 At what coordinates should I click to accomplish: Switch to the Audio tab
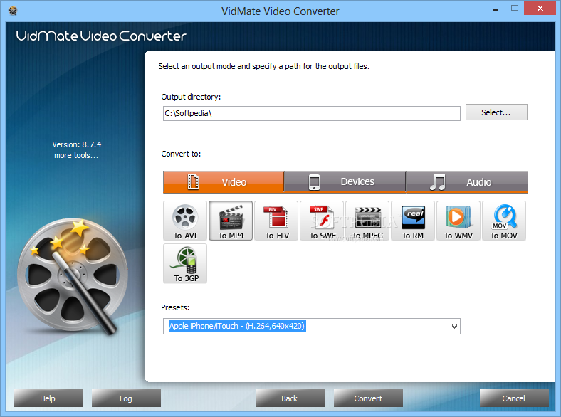tap(467, 182)
